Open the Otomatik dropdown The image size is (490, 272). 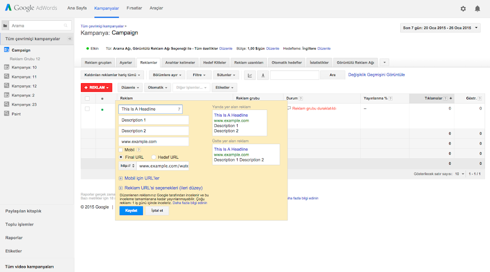[x=158, y=88]
